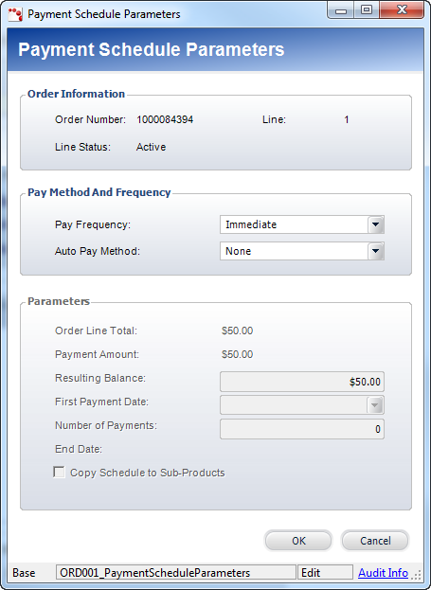
Task: Select the Number of Payments field
Action: coord(302,429)
